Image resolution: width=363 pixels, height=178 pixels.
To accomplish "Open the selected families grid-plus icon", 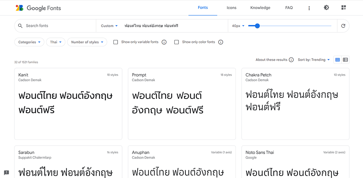I will click(344, 8).
